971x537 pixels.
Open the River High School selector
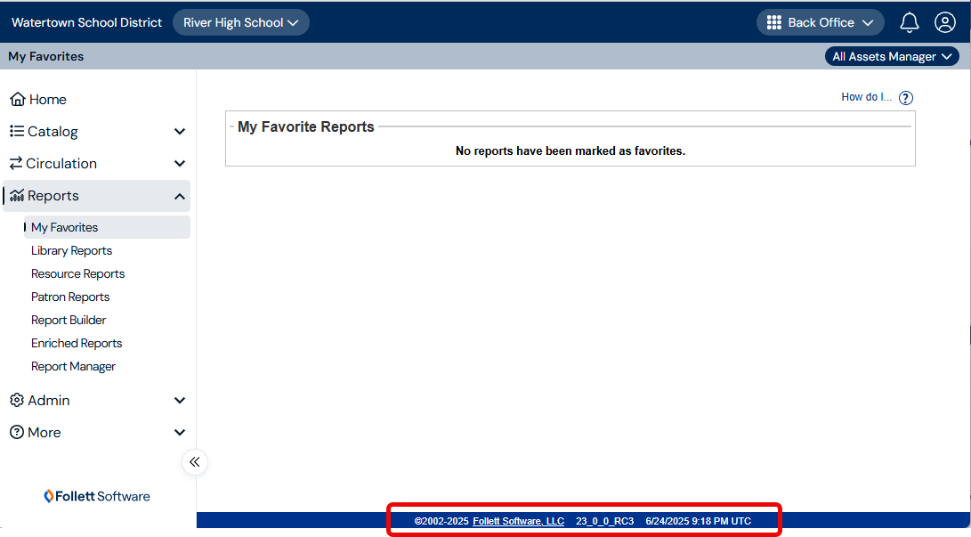(240, 21)
